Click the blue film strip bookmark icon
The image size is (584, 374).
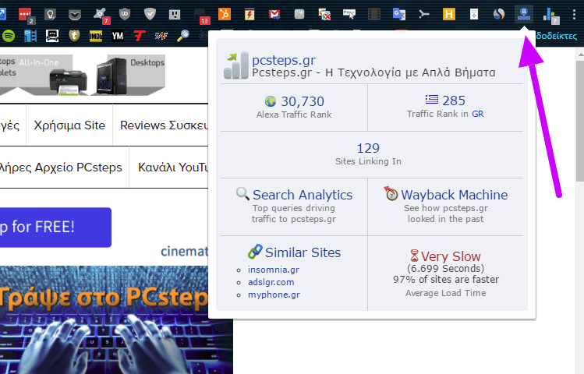(30, 36)
